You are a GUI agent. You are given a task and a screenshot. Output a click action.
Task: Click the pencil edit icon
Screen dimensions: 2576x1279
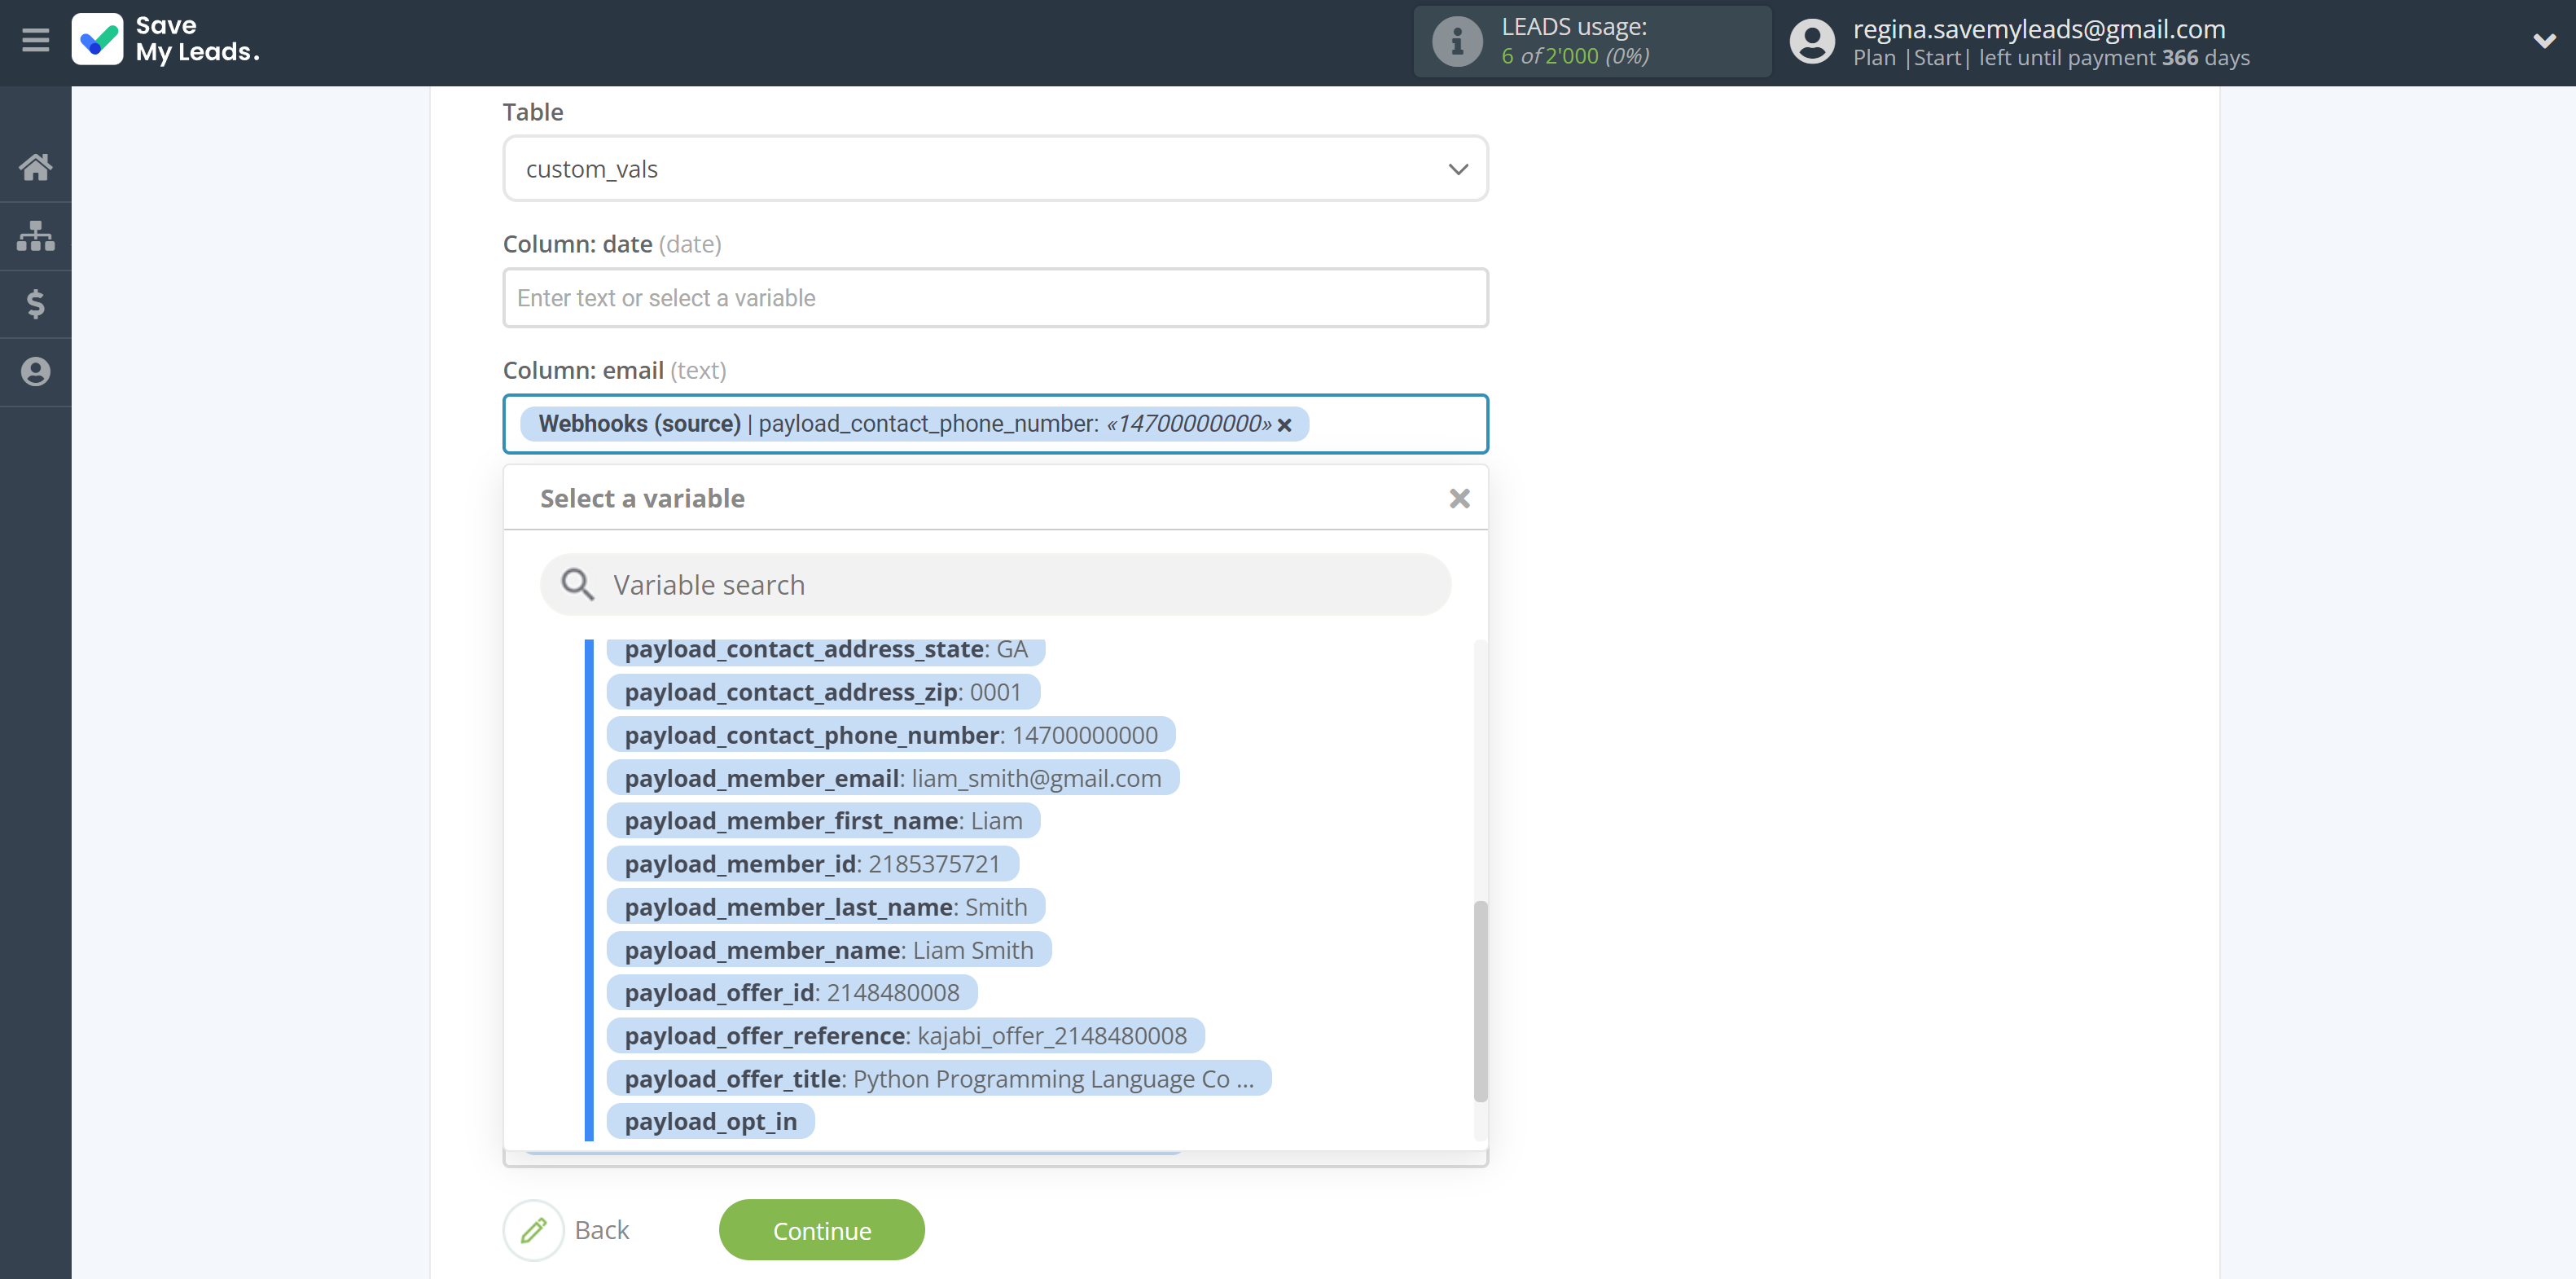click(x=534, y=1230)
